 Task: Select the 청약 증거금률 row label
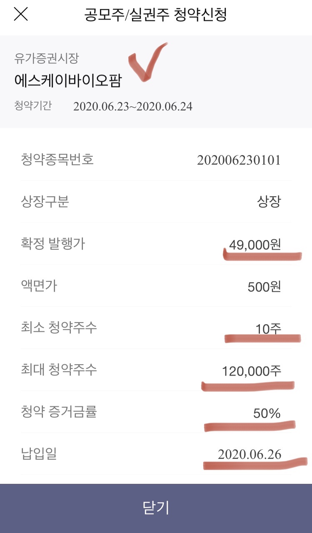pos(59,412)
